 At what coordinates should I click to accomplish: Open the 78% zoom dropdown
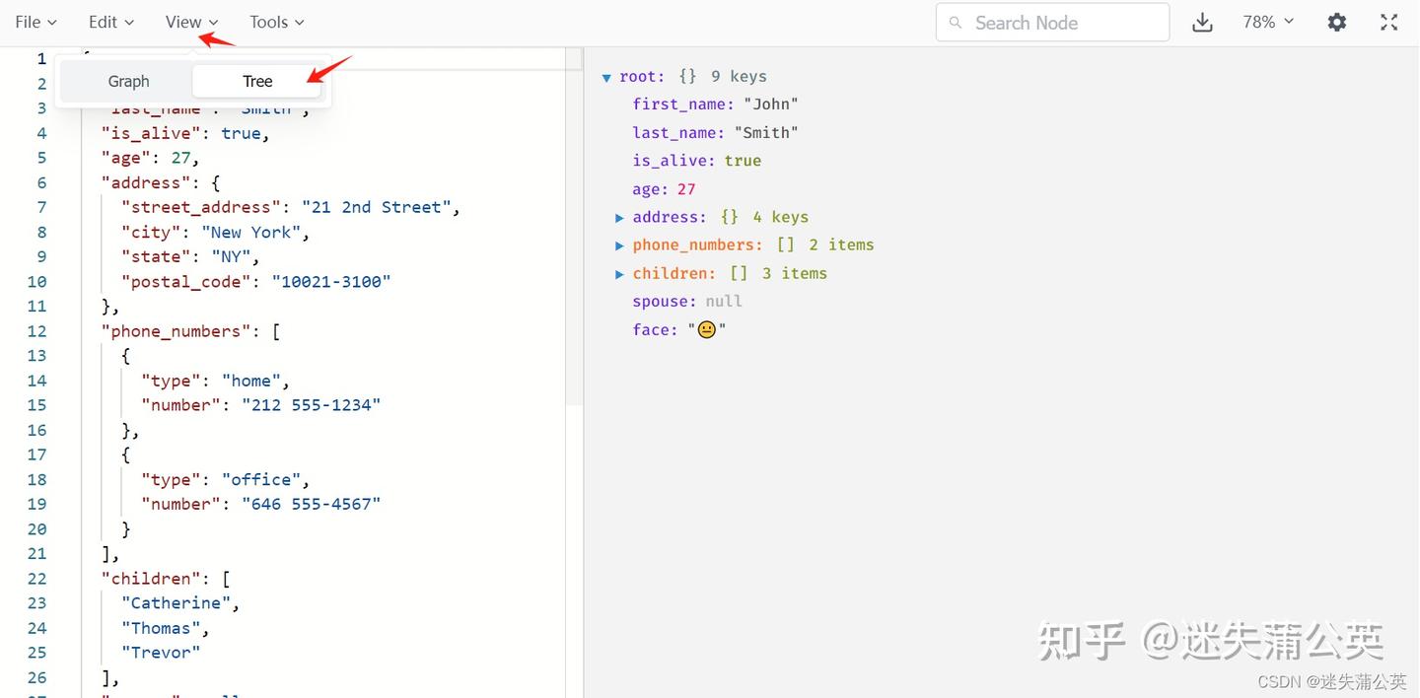[x=1268, y=22]
